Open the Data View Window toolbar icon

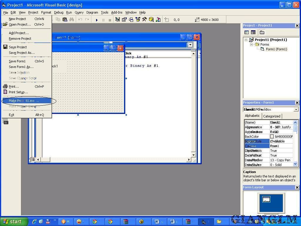coord(151,20)
